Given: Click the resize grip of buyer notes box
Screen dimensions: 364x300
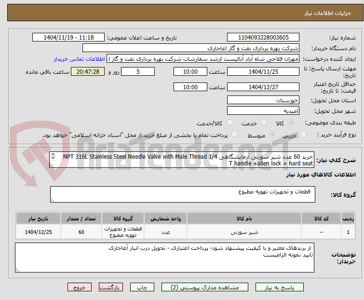Looking at the screenshot, I should (18, 270).
